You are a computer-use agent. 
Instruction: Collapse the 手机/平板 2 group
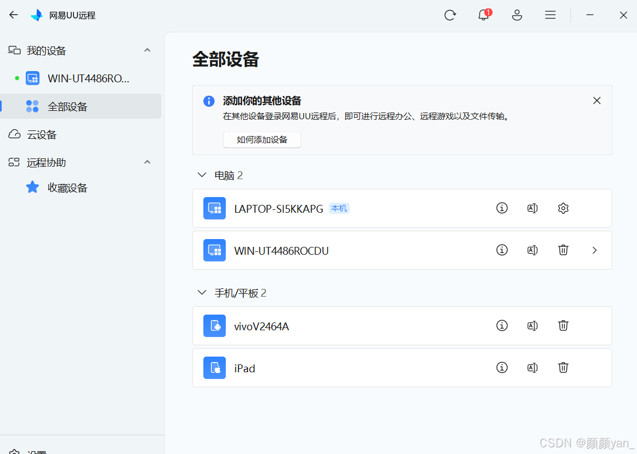coord(202,292)
